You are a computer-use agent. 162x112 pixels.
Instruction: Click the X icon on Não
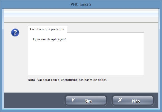(x=120, y=100)
